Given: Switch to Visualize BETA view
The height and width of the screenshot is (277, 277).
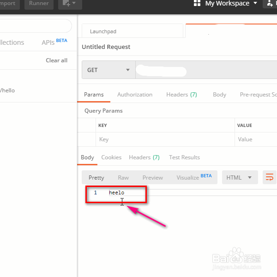Looking at the screenshot, I should pyautogui.click(x=194, y=177).
